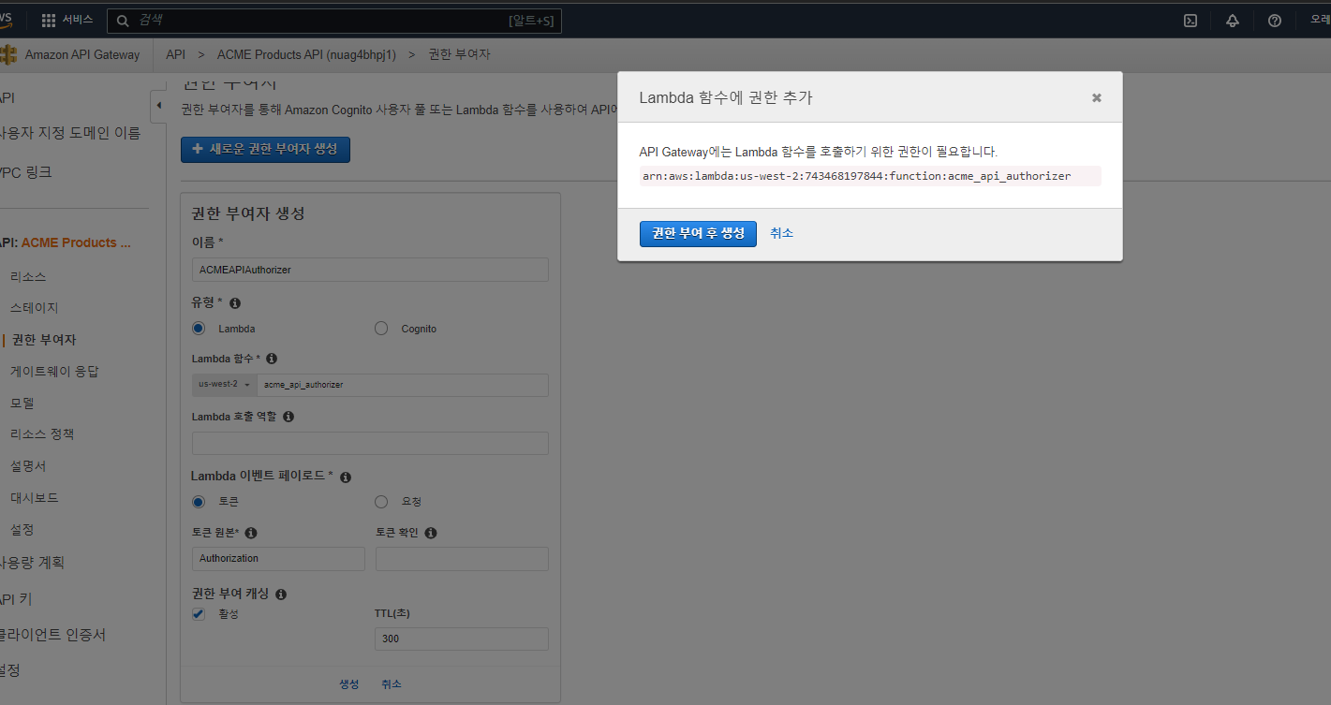Click the 토큰 원본 Authorization field

278,559
